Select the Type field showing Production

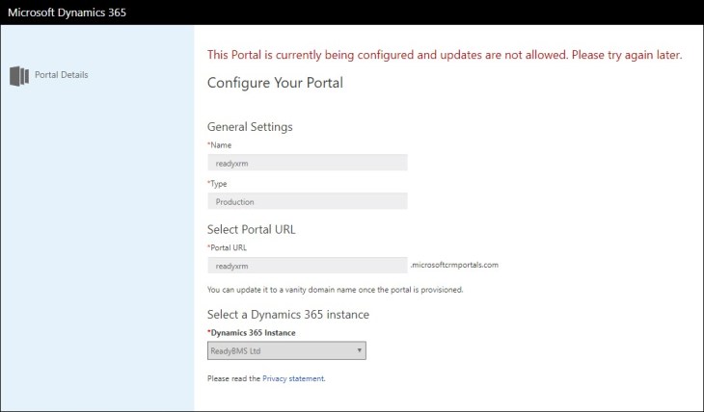(307, 201)
